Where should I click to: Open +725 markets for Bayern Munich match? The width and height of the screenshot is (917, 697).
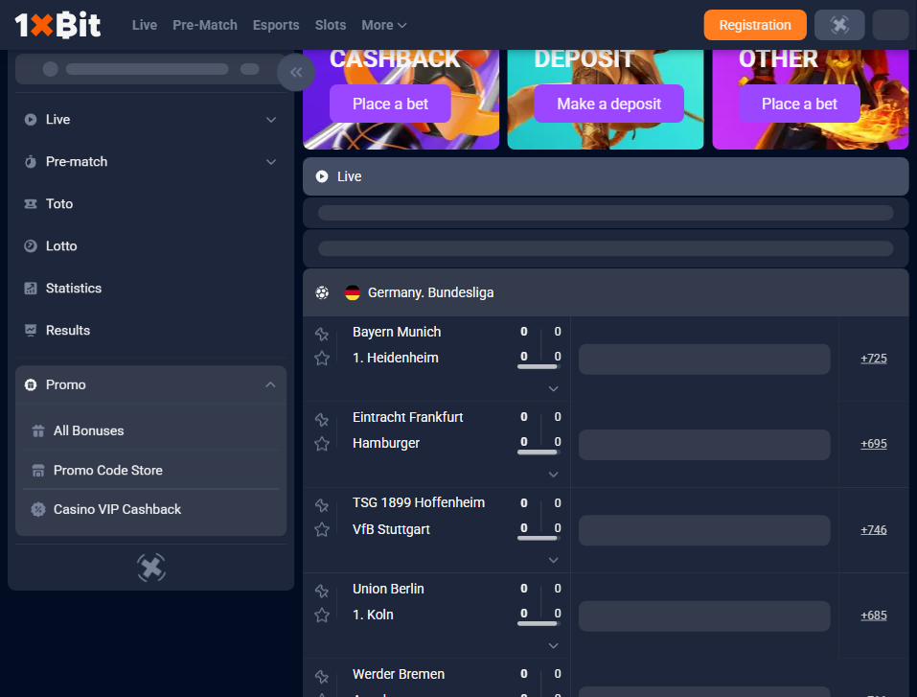pyautogui.click(x=874, y=359)
